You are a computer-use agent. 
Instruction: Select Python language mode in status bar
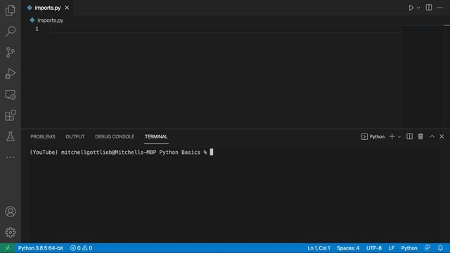(x=409, y=248)
